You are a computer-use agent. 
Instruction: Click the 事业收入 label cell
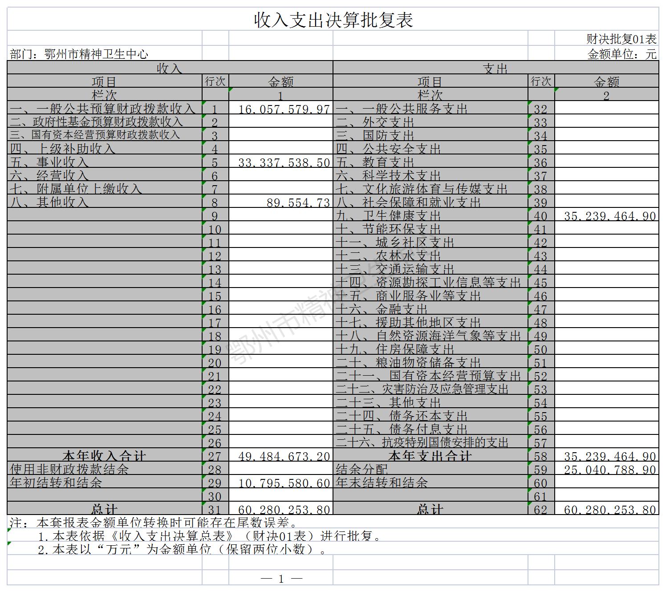coord(105,162)
